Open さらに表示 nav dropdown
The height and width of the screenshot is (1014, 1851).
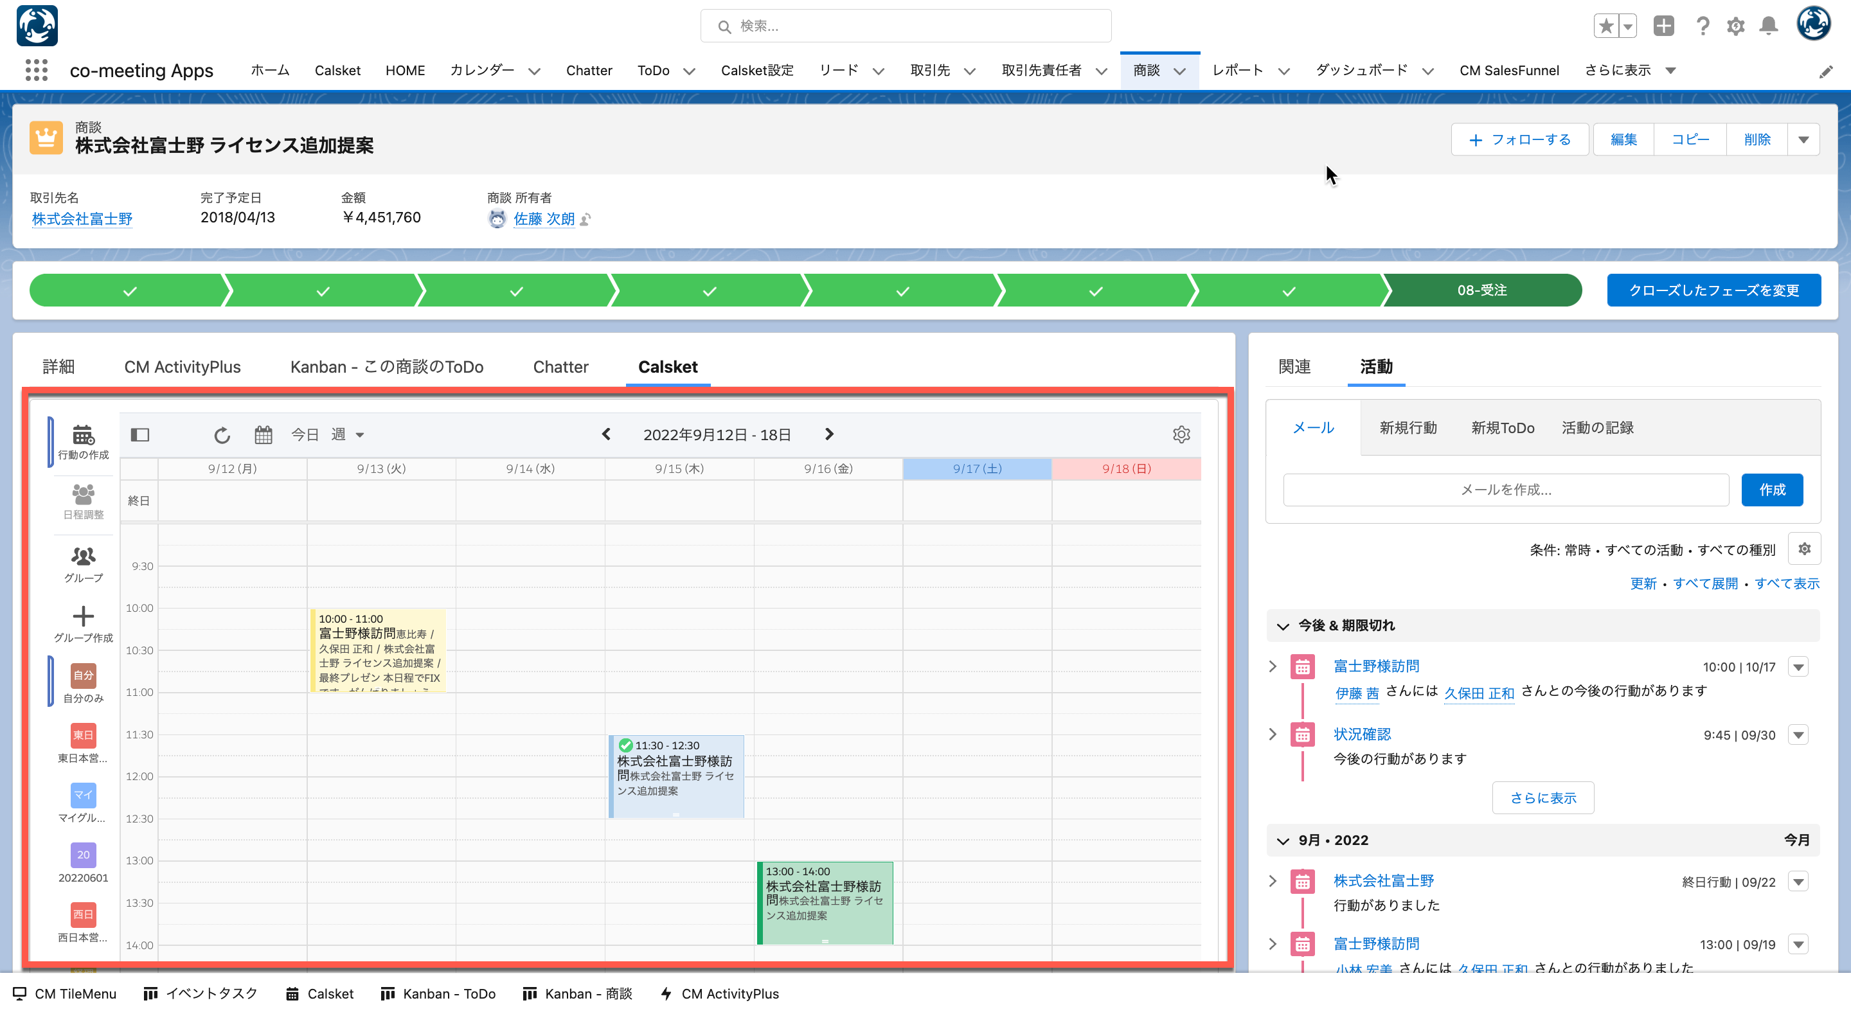point(1630,71)
